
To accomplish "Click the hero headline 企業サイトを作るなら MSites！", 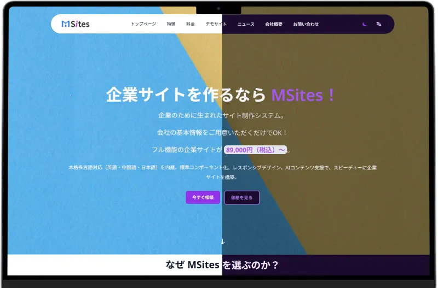I will point(221,95).
